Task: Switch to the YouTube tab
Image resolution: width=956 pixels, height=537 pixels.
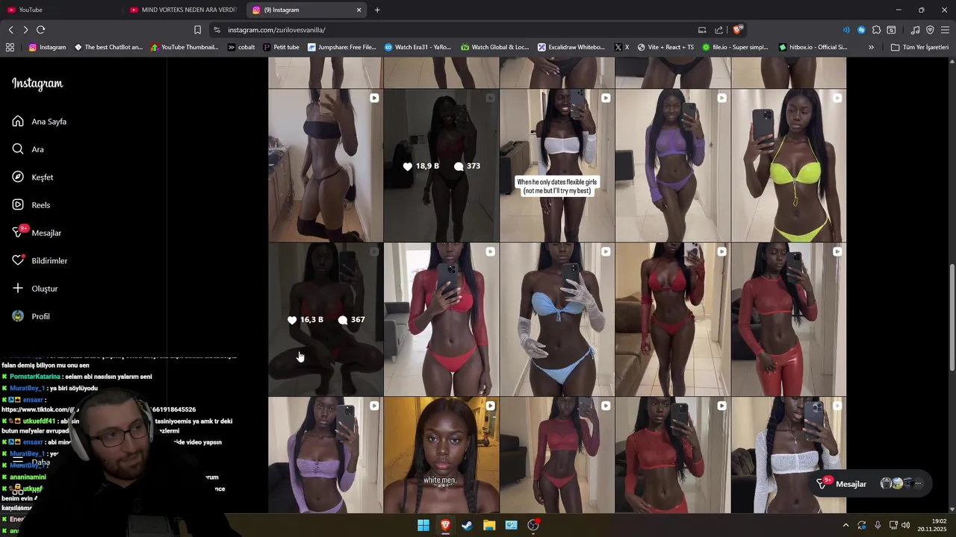Action: [x=62, y=10]
